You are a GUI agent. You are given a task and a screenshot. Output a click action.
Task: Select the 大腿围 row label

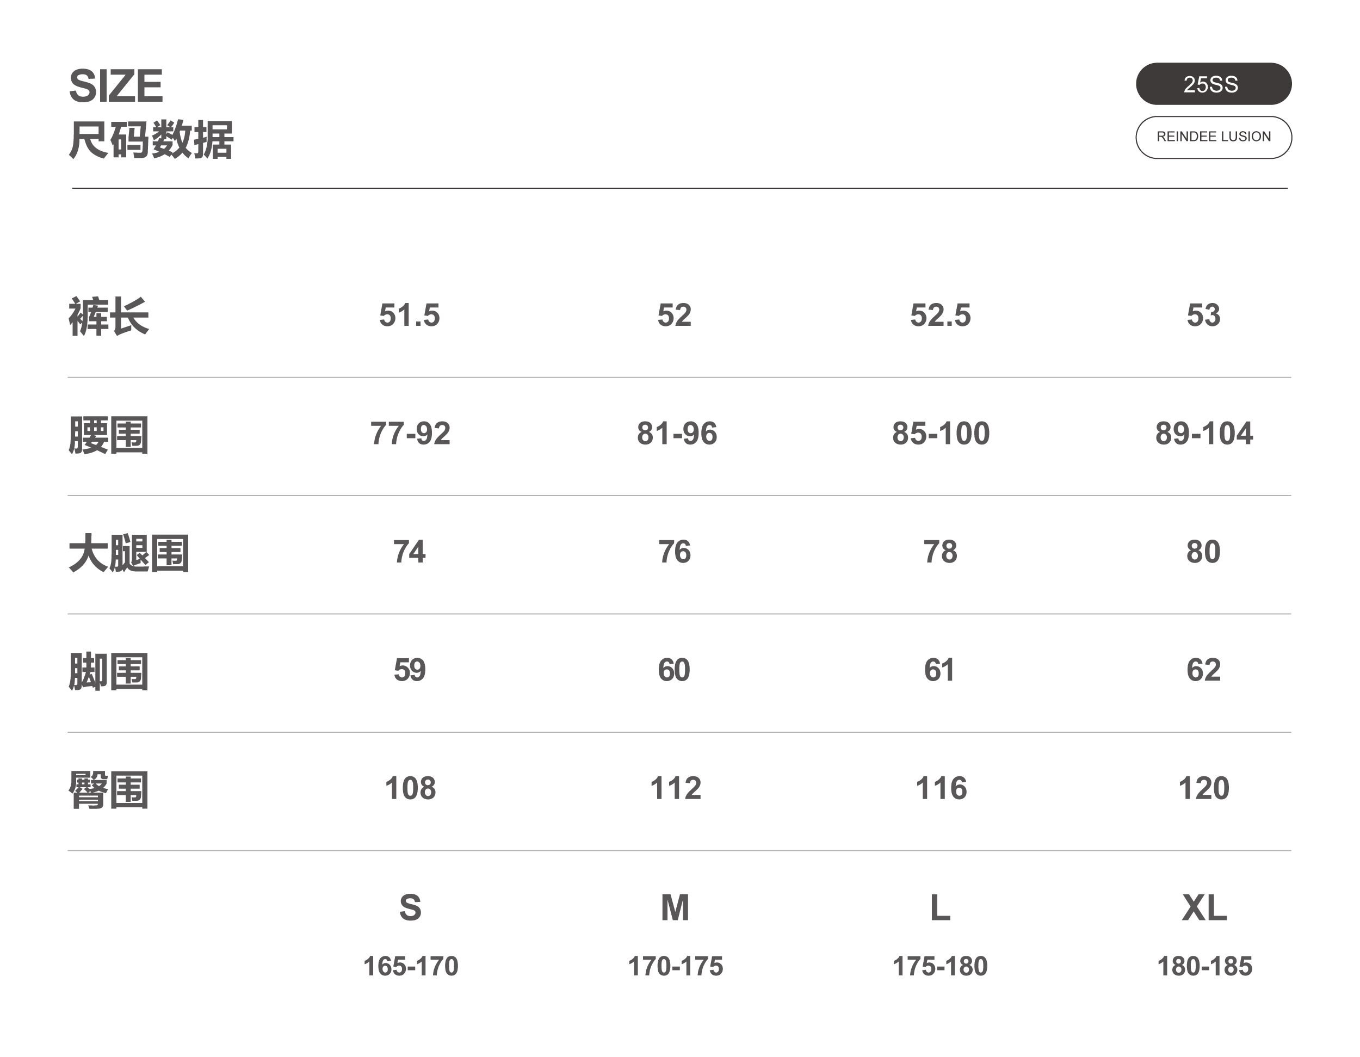tap(129, 553)
